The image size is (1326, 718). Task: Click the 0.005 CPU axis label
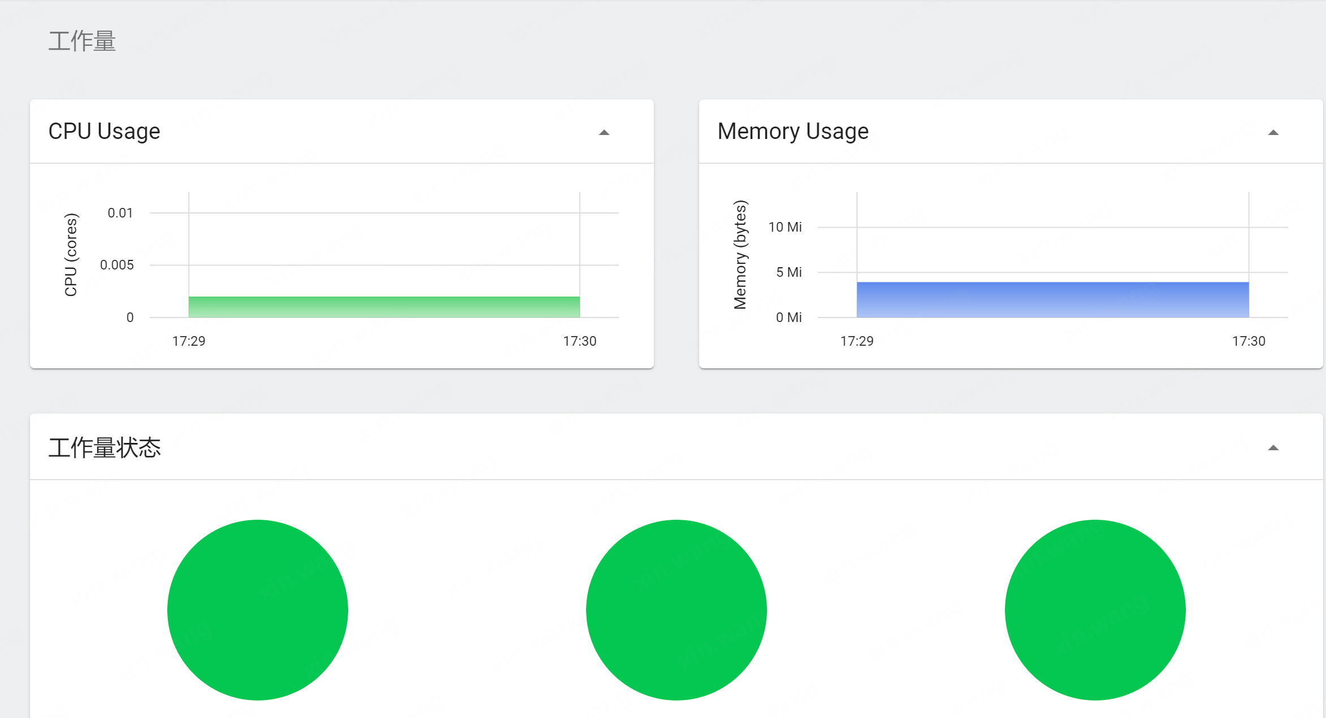click(x=117, y=265)
